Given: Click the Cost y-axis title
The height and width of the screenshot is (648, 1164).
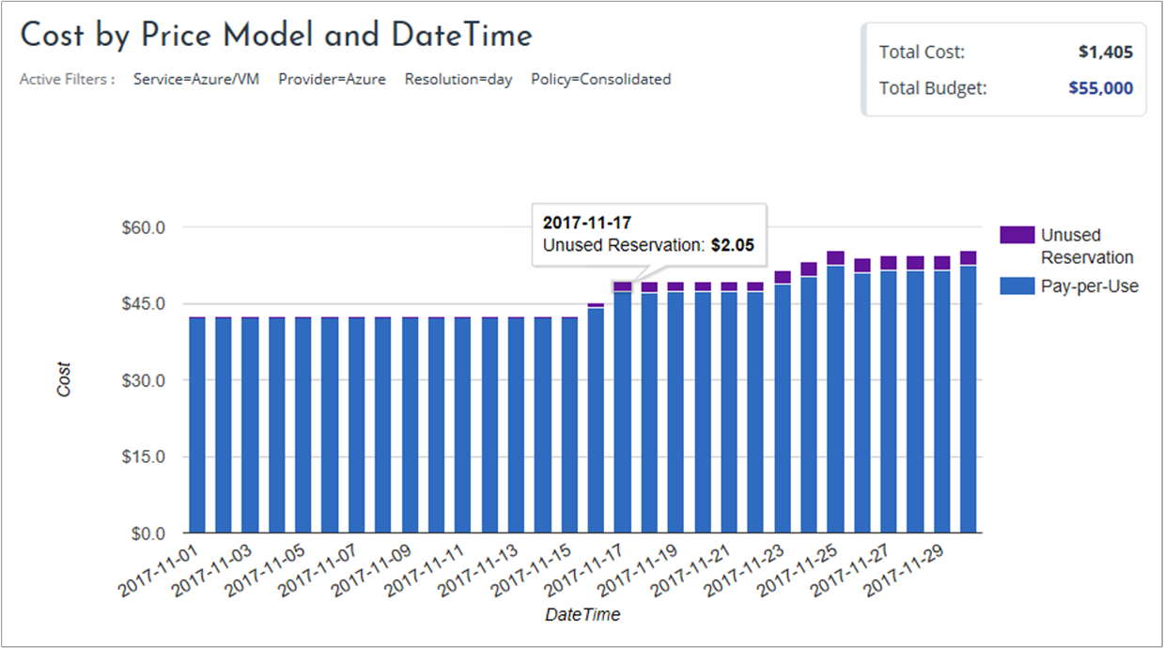Looking at the screenshot, I should pos(64,379).
